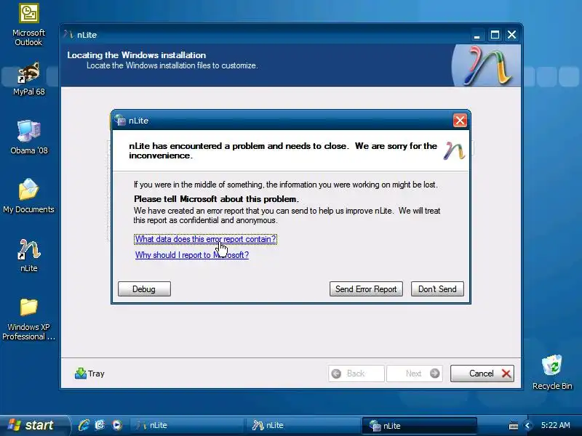Click the Windows Media Player quick launch icon
The image size is (582, 436).
[x=117, y=425]
